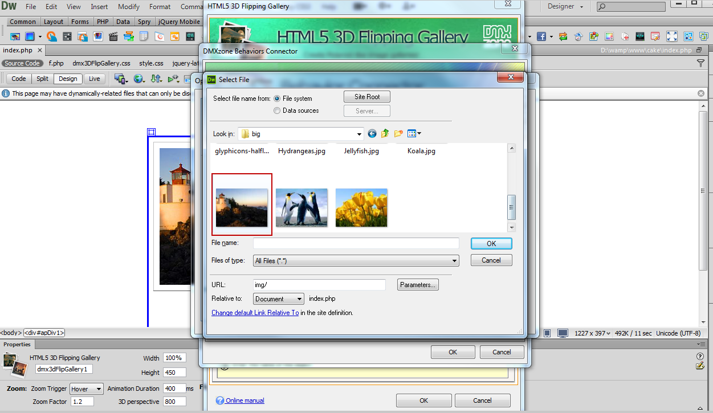Click the filter funnel icon at right

tap(701, 63)
